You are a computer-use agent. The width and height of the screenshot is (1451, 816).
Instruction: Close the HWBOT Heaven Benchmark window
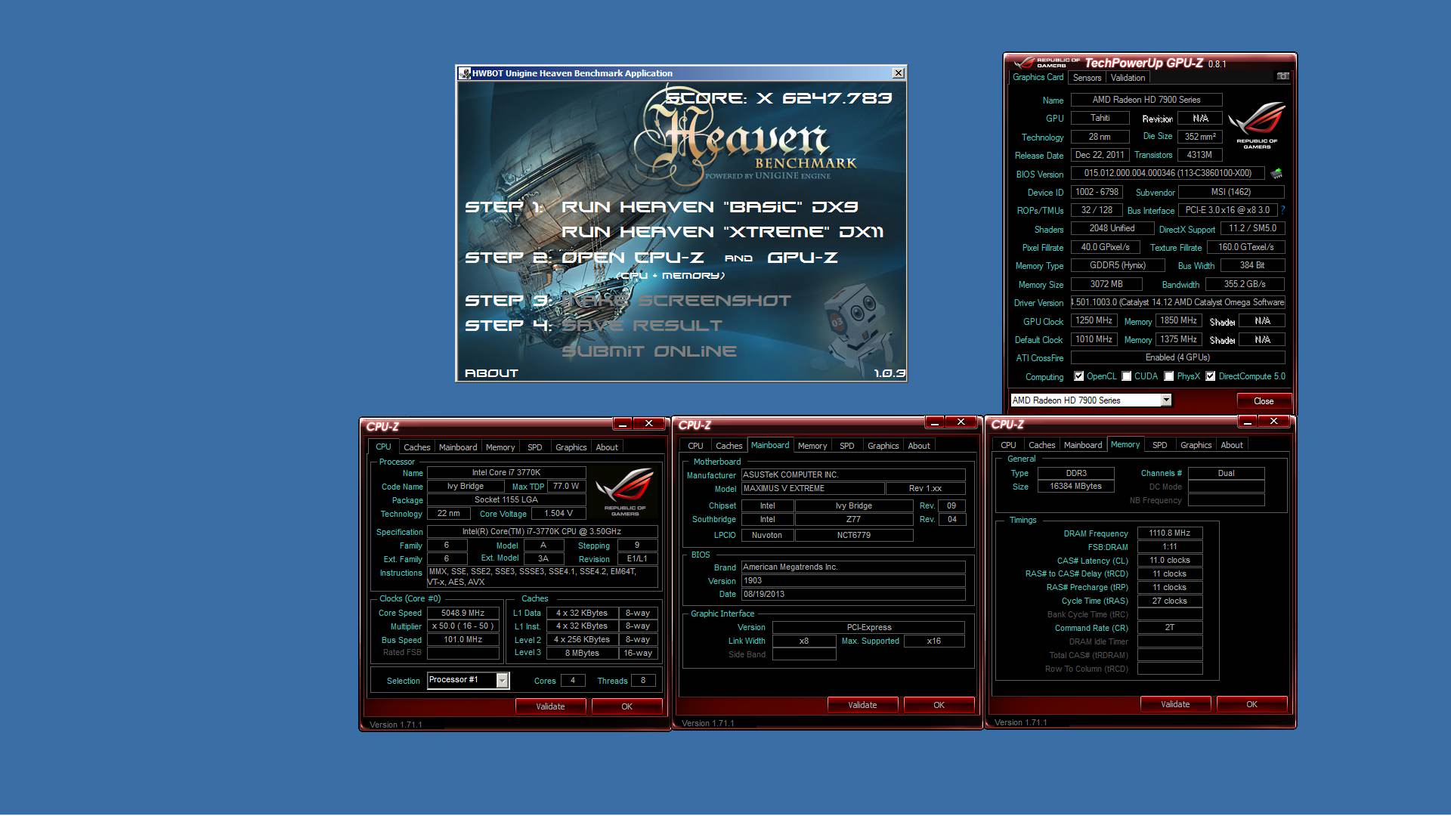898,73
